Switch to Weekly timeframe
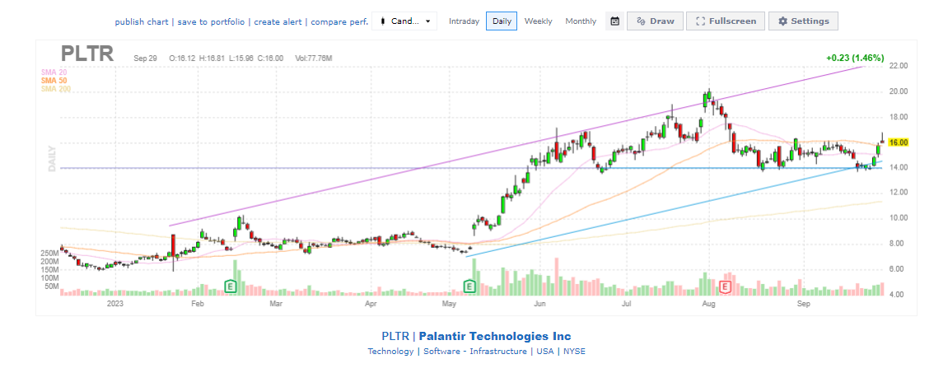The image size is (948, 373). [538, 21]
